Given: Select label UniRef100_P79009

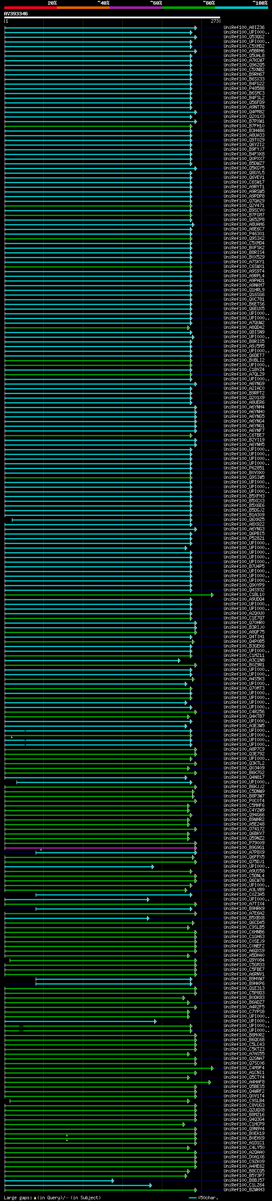Looking at the screenshot, I should (x=244, y=843).
